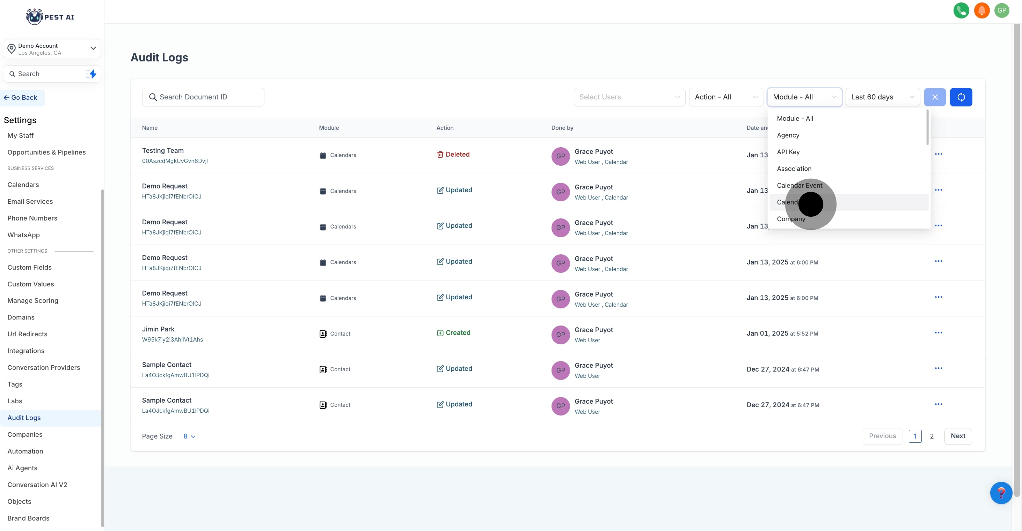Expand the Select Users dropdown

(629, 97)
